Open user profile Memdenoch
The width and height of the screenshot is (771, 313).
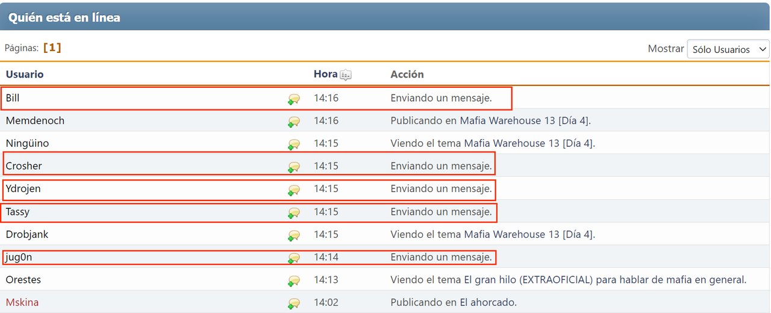click(x=35, y=120)
